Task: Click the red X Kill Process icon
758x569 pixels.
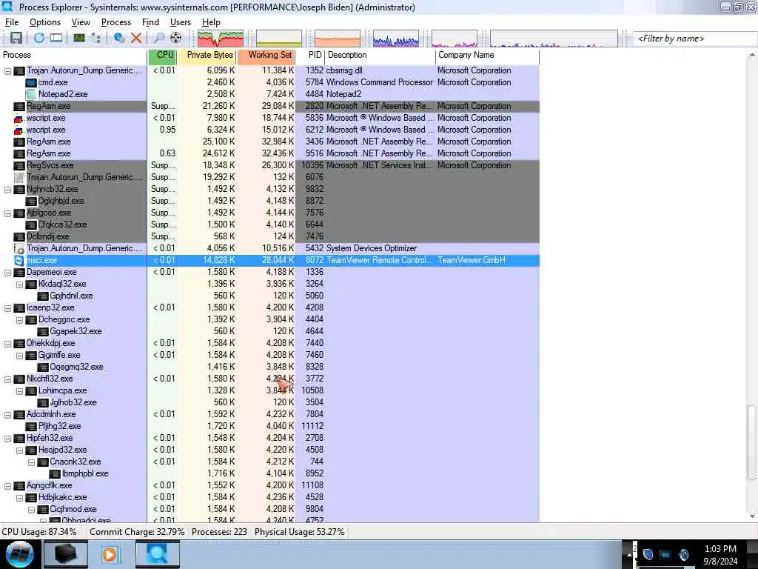Action: pyautogui.click(x=136, y=38)
